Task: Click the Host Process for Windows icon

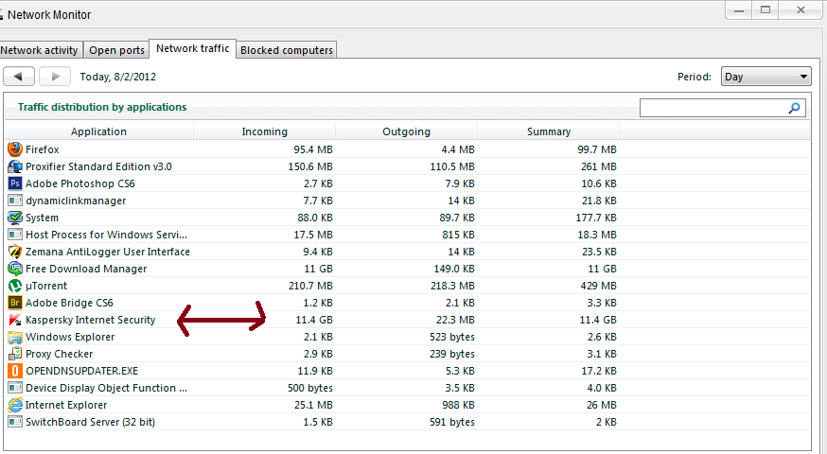Action: point(15,235)
